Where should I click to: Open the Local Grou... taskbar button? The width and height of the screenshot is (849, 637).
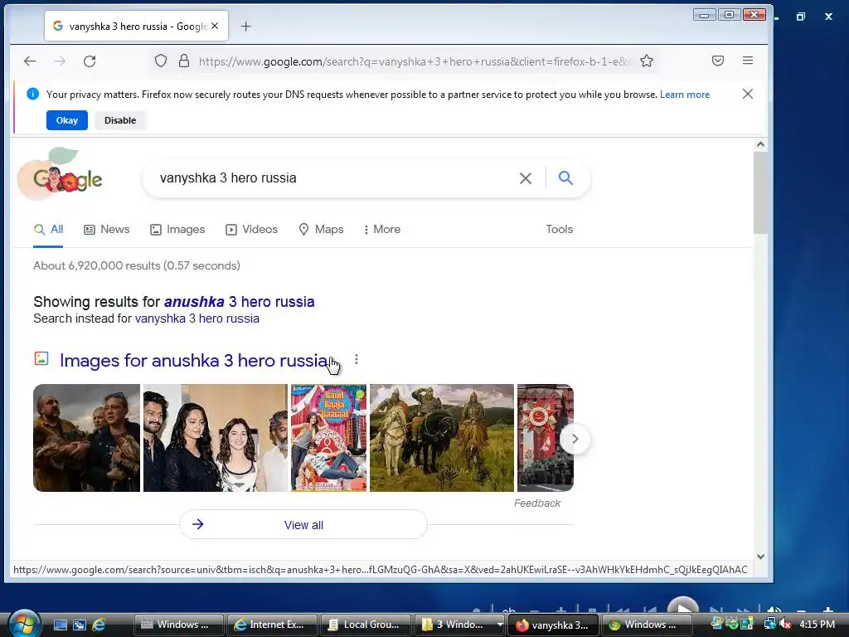pyautogui.click(x=366, y=625)
